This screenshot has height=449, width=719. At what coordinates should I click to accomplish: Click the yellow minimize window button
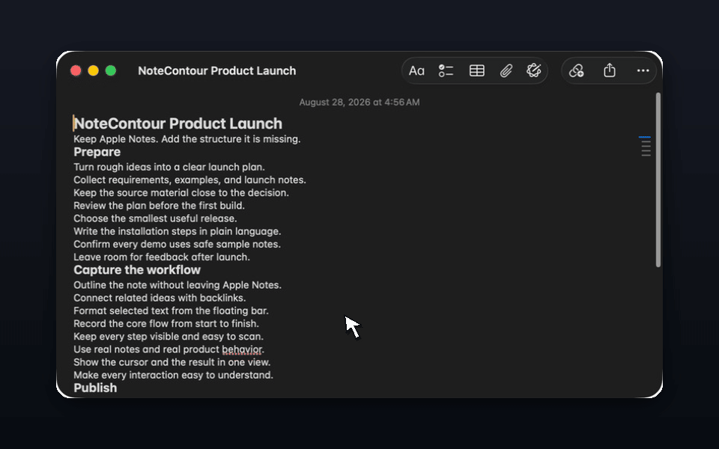click(93, 70)
